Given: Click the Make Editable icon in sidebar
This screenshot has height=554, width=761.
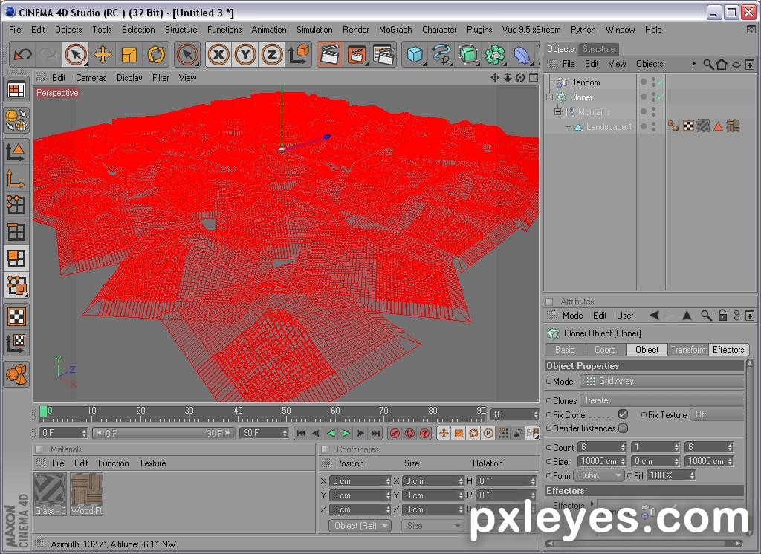Looking at the screenshot, I should coord(16,120).
